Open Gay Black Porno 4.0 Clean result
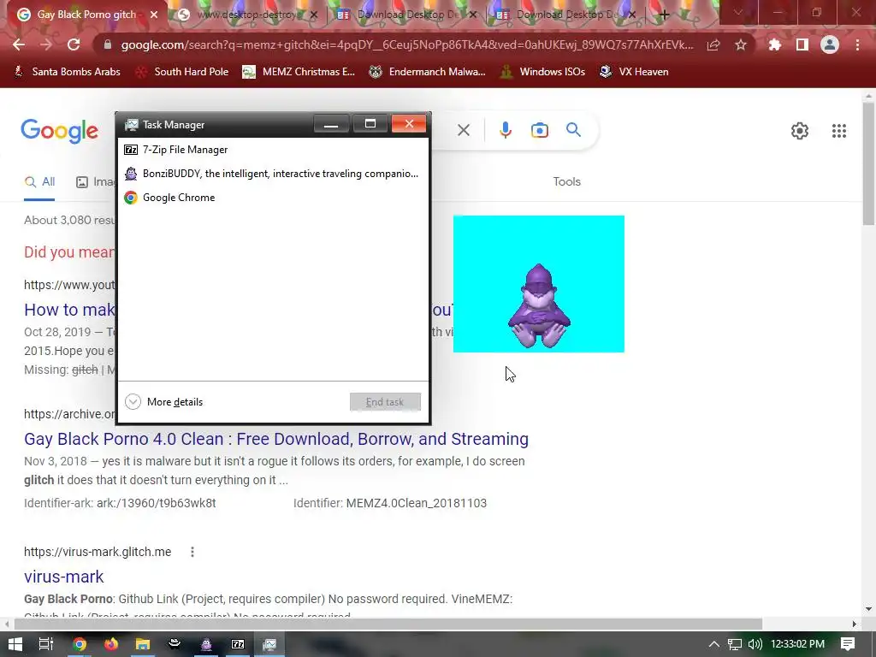Viewport: 876px width, 657px height. (x=276, y=439)
